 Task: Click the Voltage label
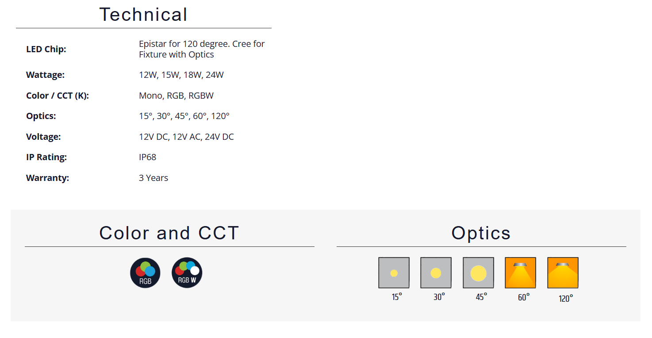coord(43,137)
